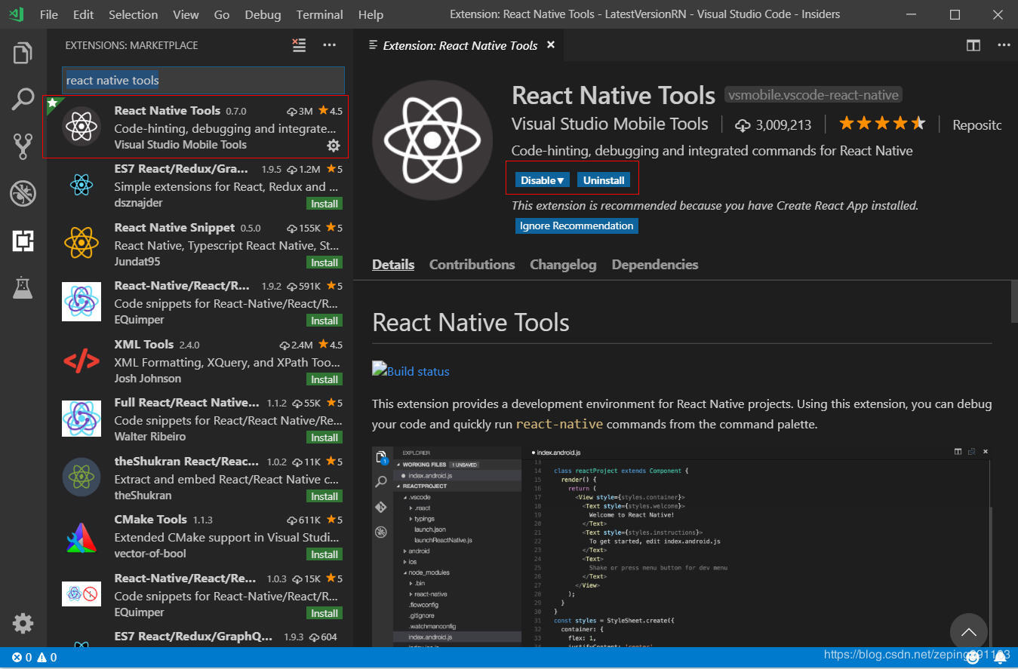Switch to the Changelog tab
The height and width of the screenshot is (669, 1018).
point(563,265)
